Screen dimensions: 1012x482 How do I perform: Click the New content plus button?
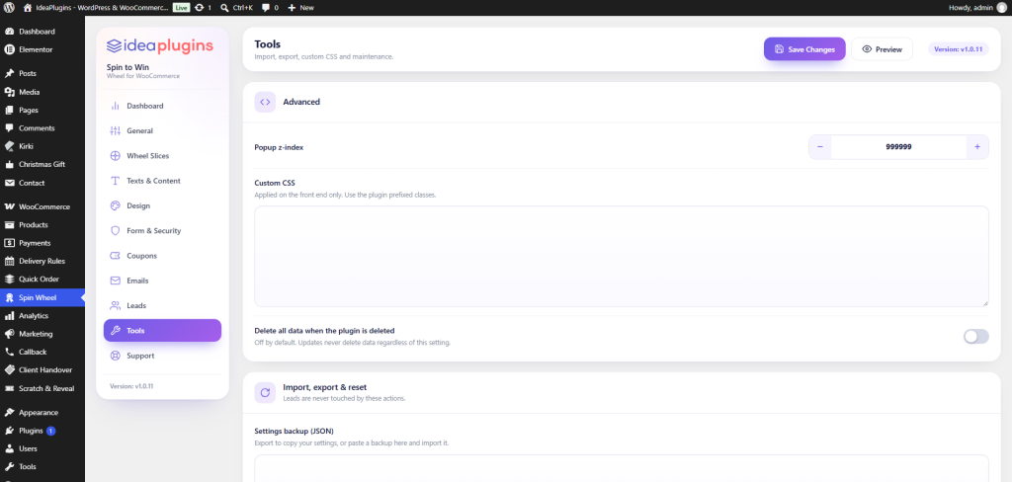pos(300,8)
